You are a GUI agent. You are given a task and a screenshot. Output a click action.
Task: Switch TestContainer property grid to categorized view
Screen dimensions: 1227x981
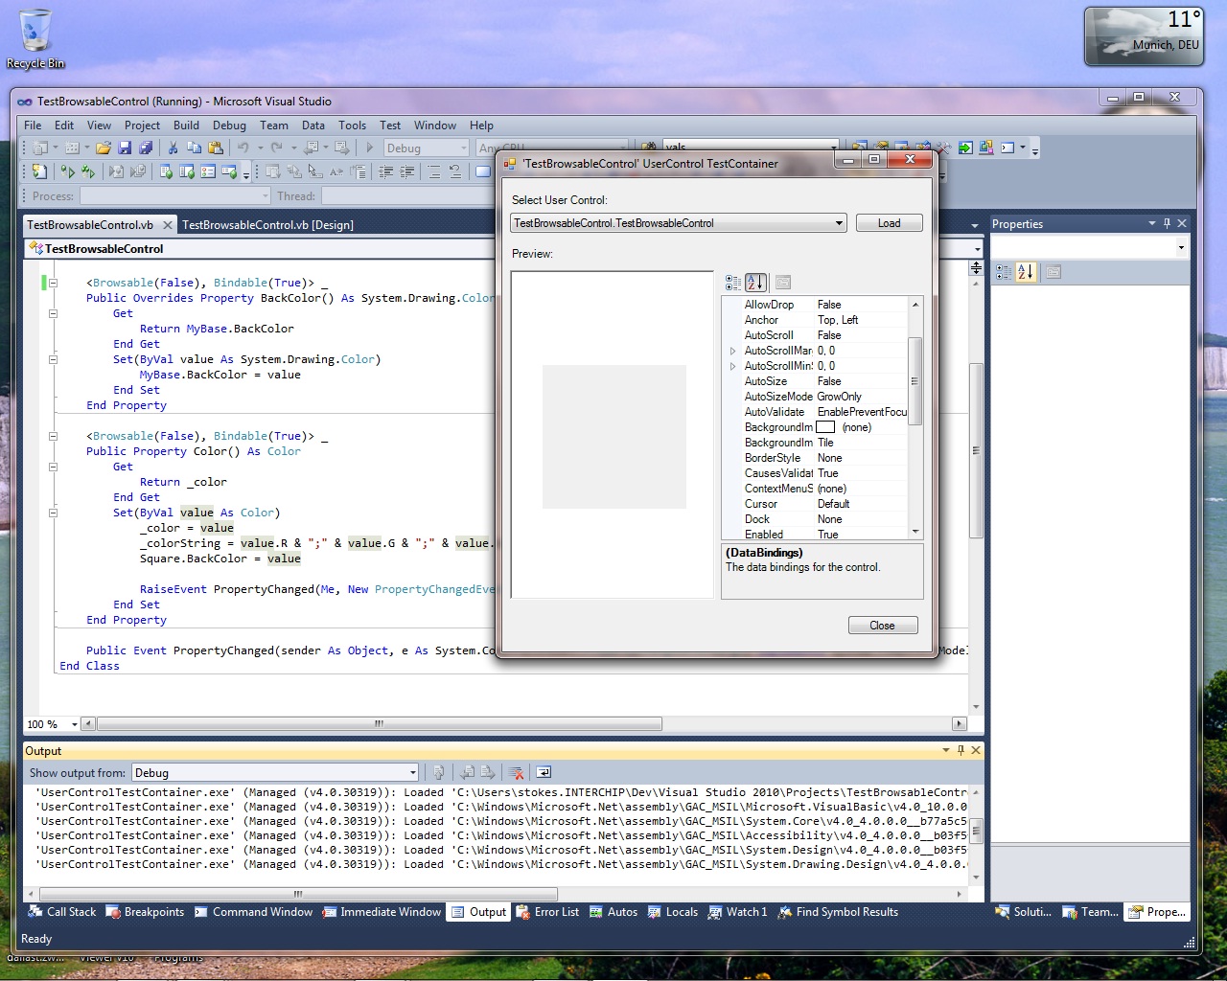(733, 282)
